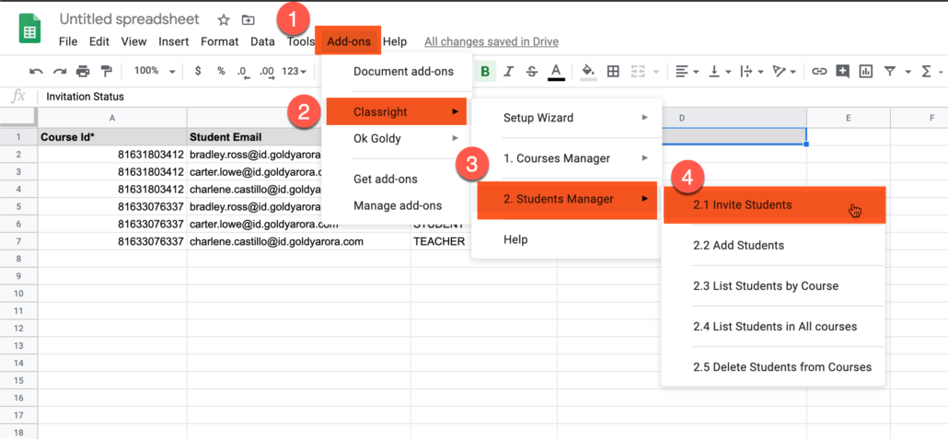Image resolution: width=948 pixels, height=439 pixels.
Task: Open the Data menu
Action: tap(262, 41)
